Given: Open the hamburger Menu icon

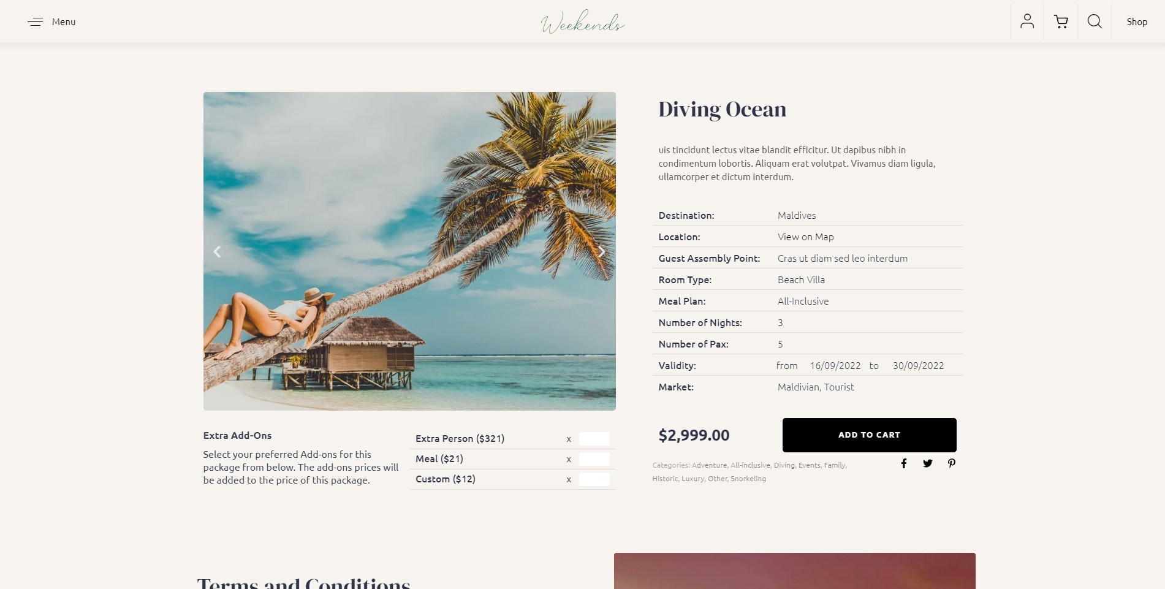Looking at the screenshot, I should click(36, 22).
